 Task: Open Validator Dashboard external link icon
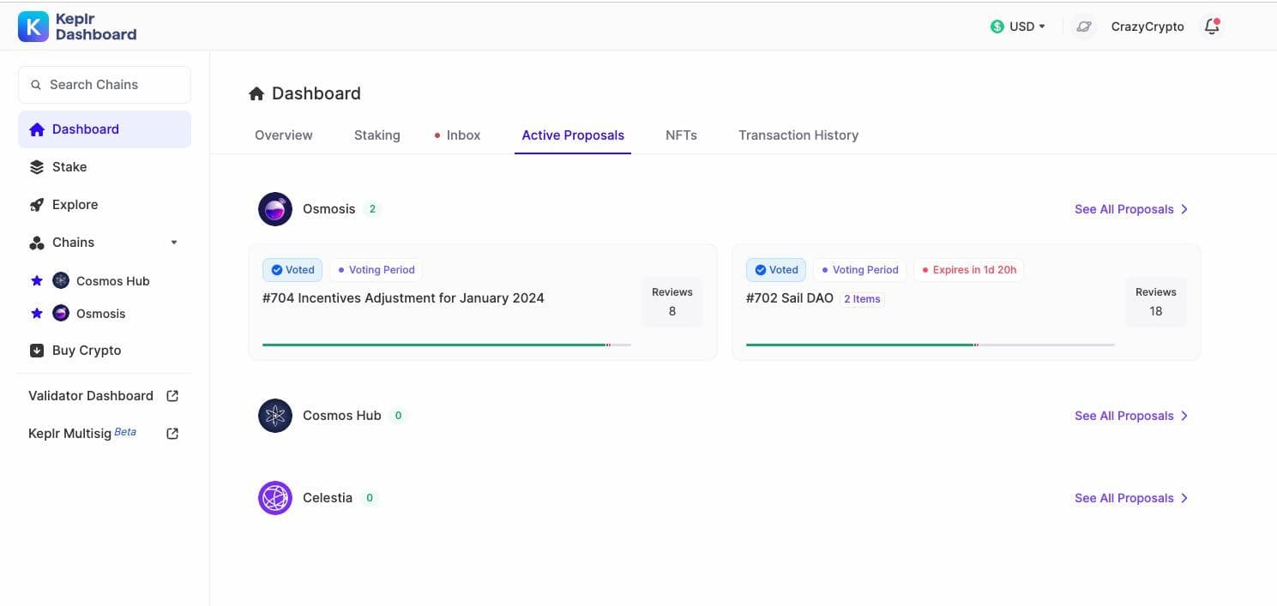pyautogui.click(x=172, y=396)
